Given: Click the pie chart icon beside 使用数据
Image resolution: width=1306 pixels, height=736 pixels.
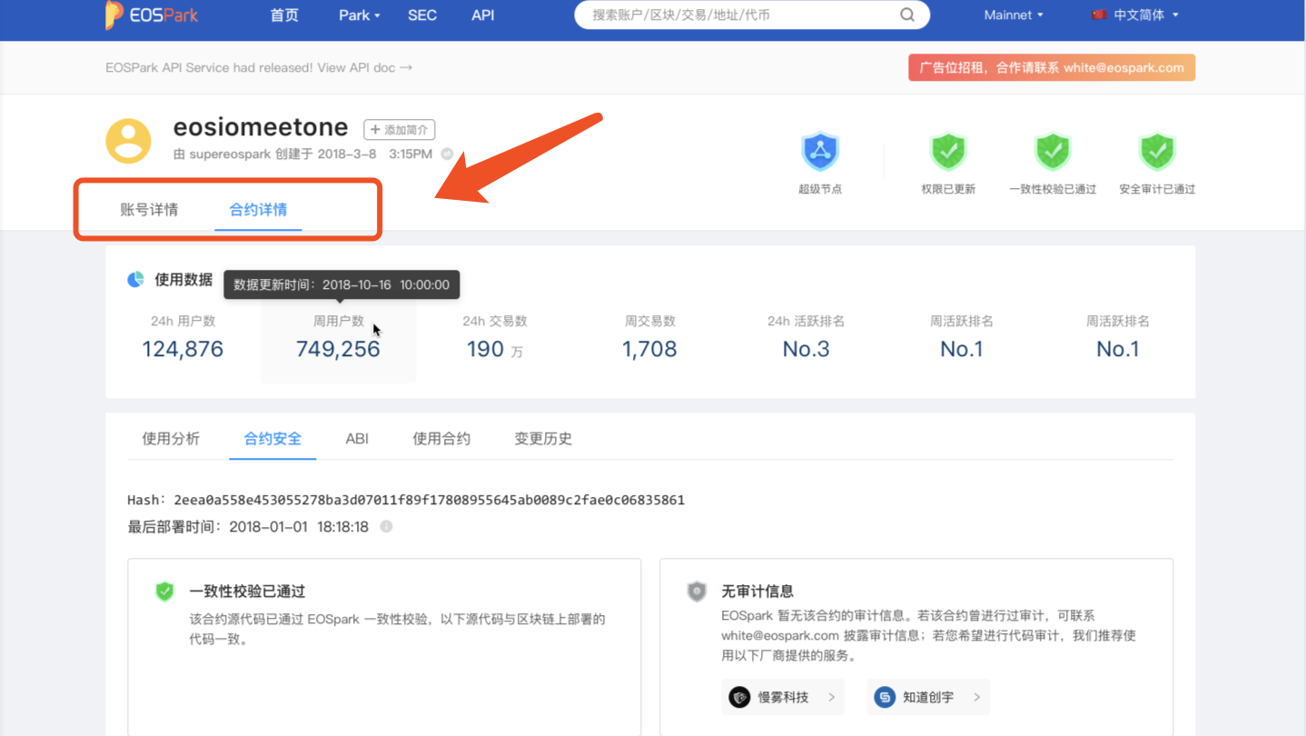Looking at the screenshot, I should pyautogui.click(x=135, y=279).
